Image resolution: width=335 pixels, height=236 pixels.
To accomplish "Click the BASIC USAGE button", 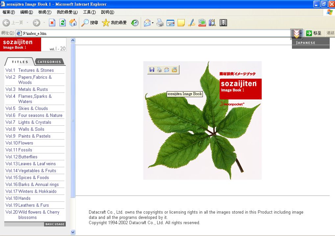I will [x=55, y=224].
